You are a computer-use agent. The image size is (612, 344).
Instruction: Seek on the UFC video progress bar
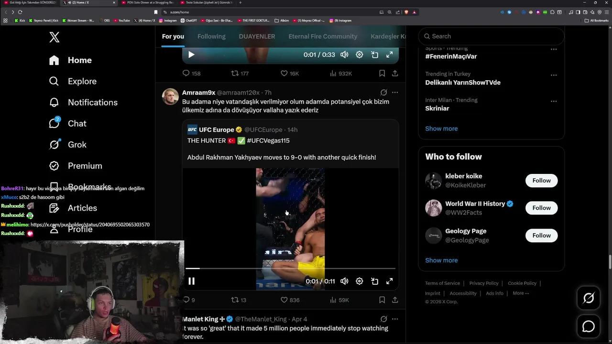290,269
